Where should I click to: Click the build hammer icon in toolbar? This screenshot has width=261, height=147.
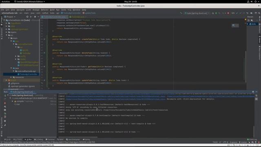coord(181,13)
